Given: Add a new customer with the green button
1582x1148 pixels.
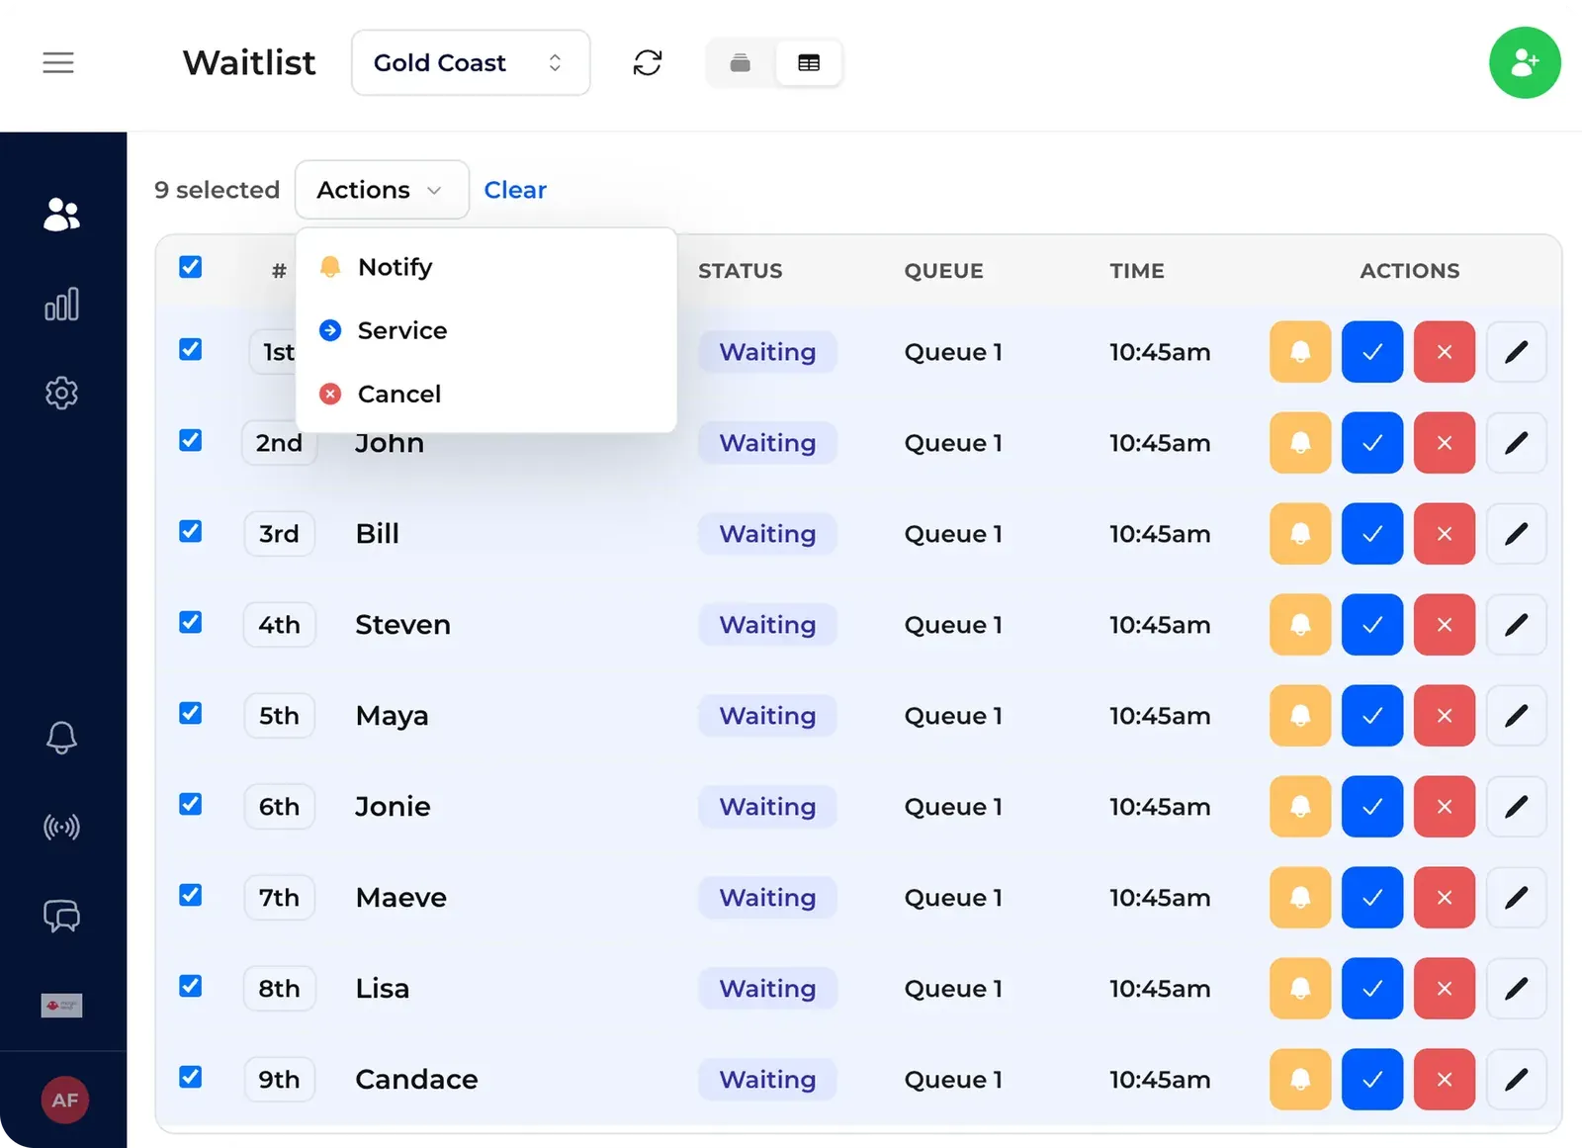Looking at the screenshot, I should (x=1525, y=63).
